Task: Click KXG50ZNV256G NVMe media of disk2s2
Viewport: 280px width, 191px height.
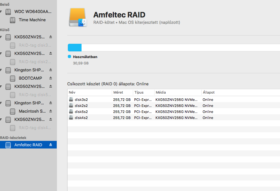Action: click(x=176, y=106)
